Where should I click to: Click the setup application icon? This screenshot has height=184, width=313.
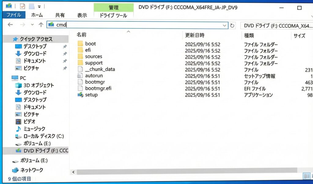coord(80,95)
